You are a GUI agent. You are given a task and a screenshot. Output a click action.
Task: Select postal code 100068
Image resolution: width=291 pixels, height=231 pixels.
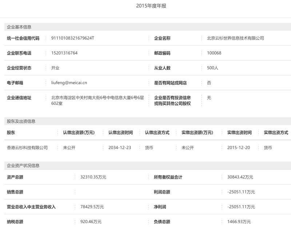(x=214, y=53)
